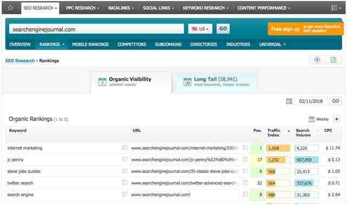Sort by CPC column header
Image resolution: width=347 pixels, height=205 pixels.
[x=328, y=130]
